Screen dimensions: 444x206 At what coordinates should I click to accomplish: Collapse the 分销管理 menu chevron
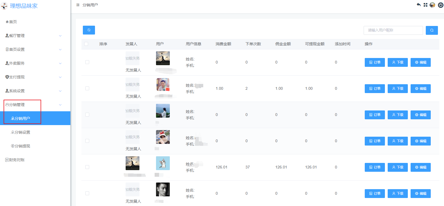tap(60, 105)
